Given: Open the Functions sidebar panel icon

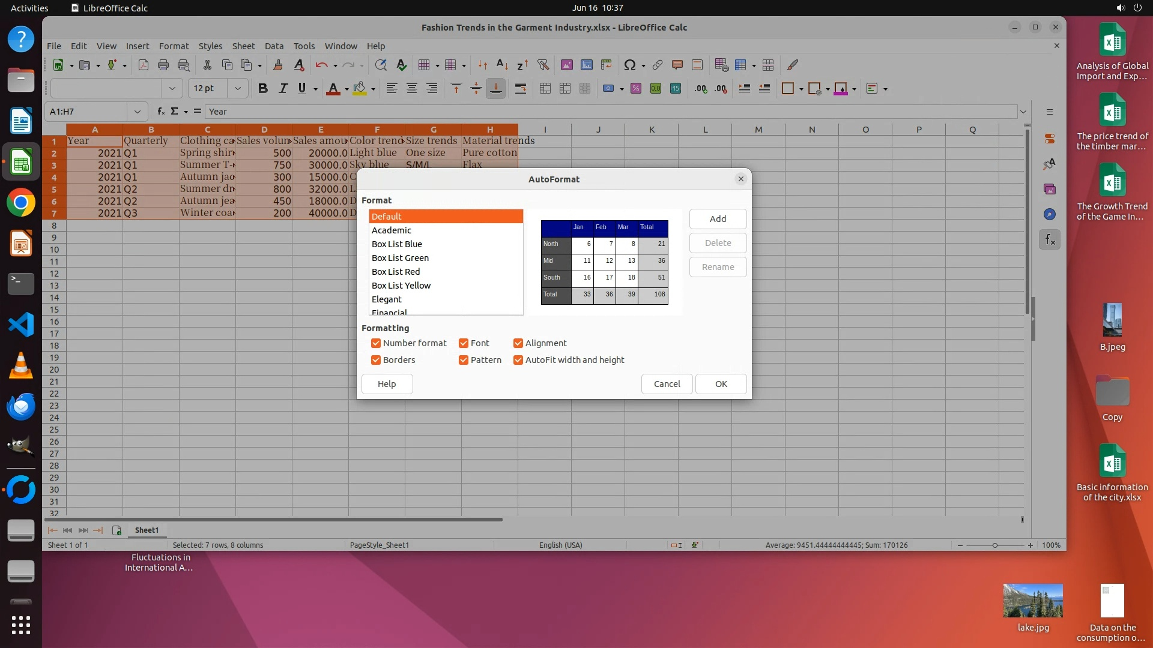Looking at the screenshot, I should (x=1049, y=240).
